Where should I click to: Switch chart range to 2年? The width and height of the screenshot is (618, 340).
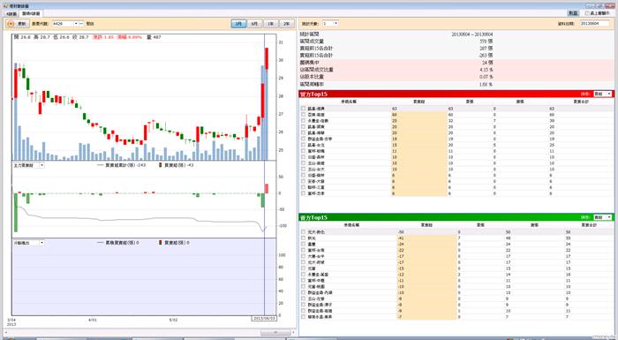(x=287, y=24)
